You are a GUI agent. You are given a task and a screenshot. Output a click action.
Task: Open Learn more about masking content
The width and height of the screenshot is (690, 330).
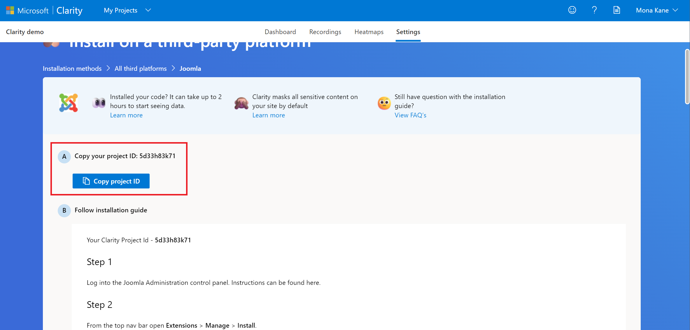[x=269, y=115]
